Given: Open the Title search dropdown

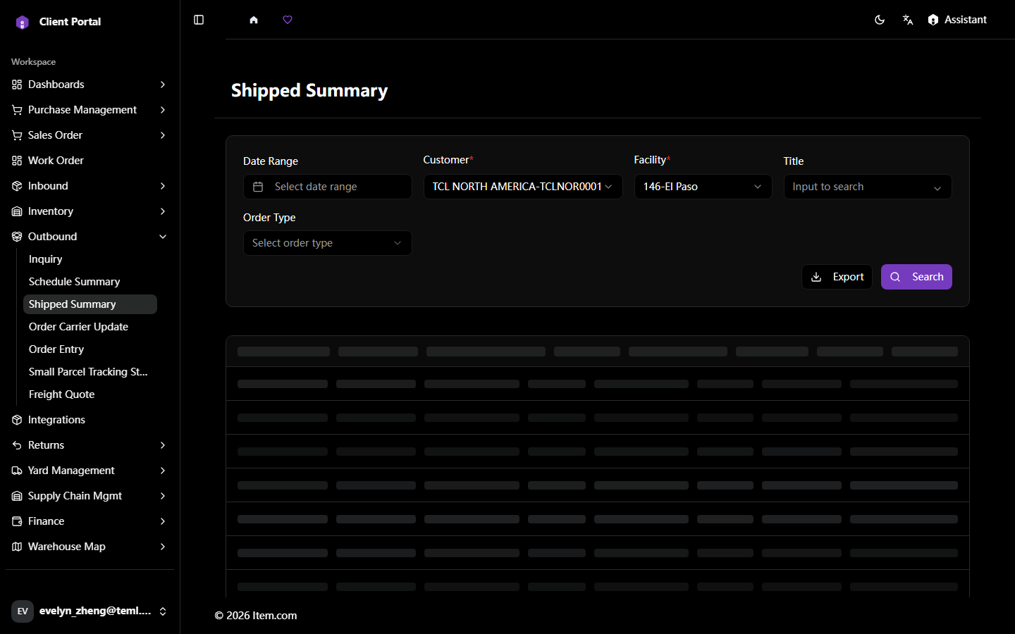Looking at the screenshot, I should tap(868, 187).
